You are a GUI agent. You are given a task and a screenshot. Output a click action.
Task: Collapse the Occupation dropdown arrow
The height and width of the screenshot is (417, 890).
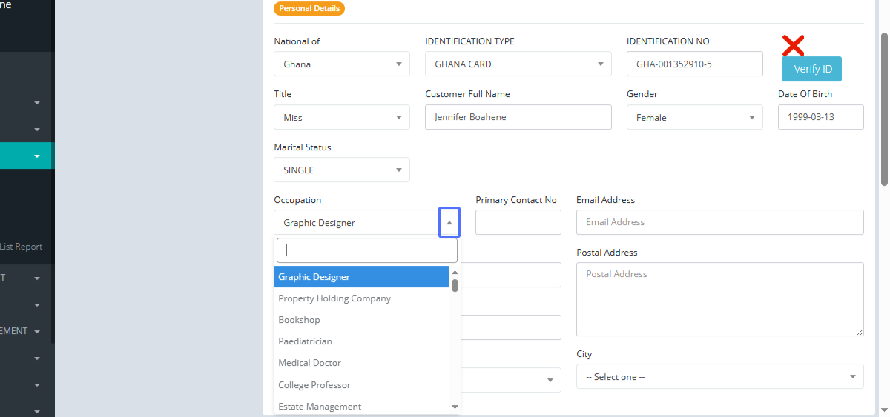(449, 223)
